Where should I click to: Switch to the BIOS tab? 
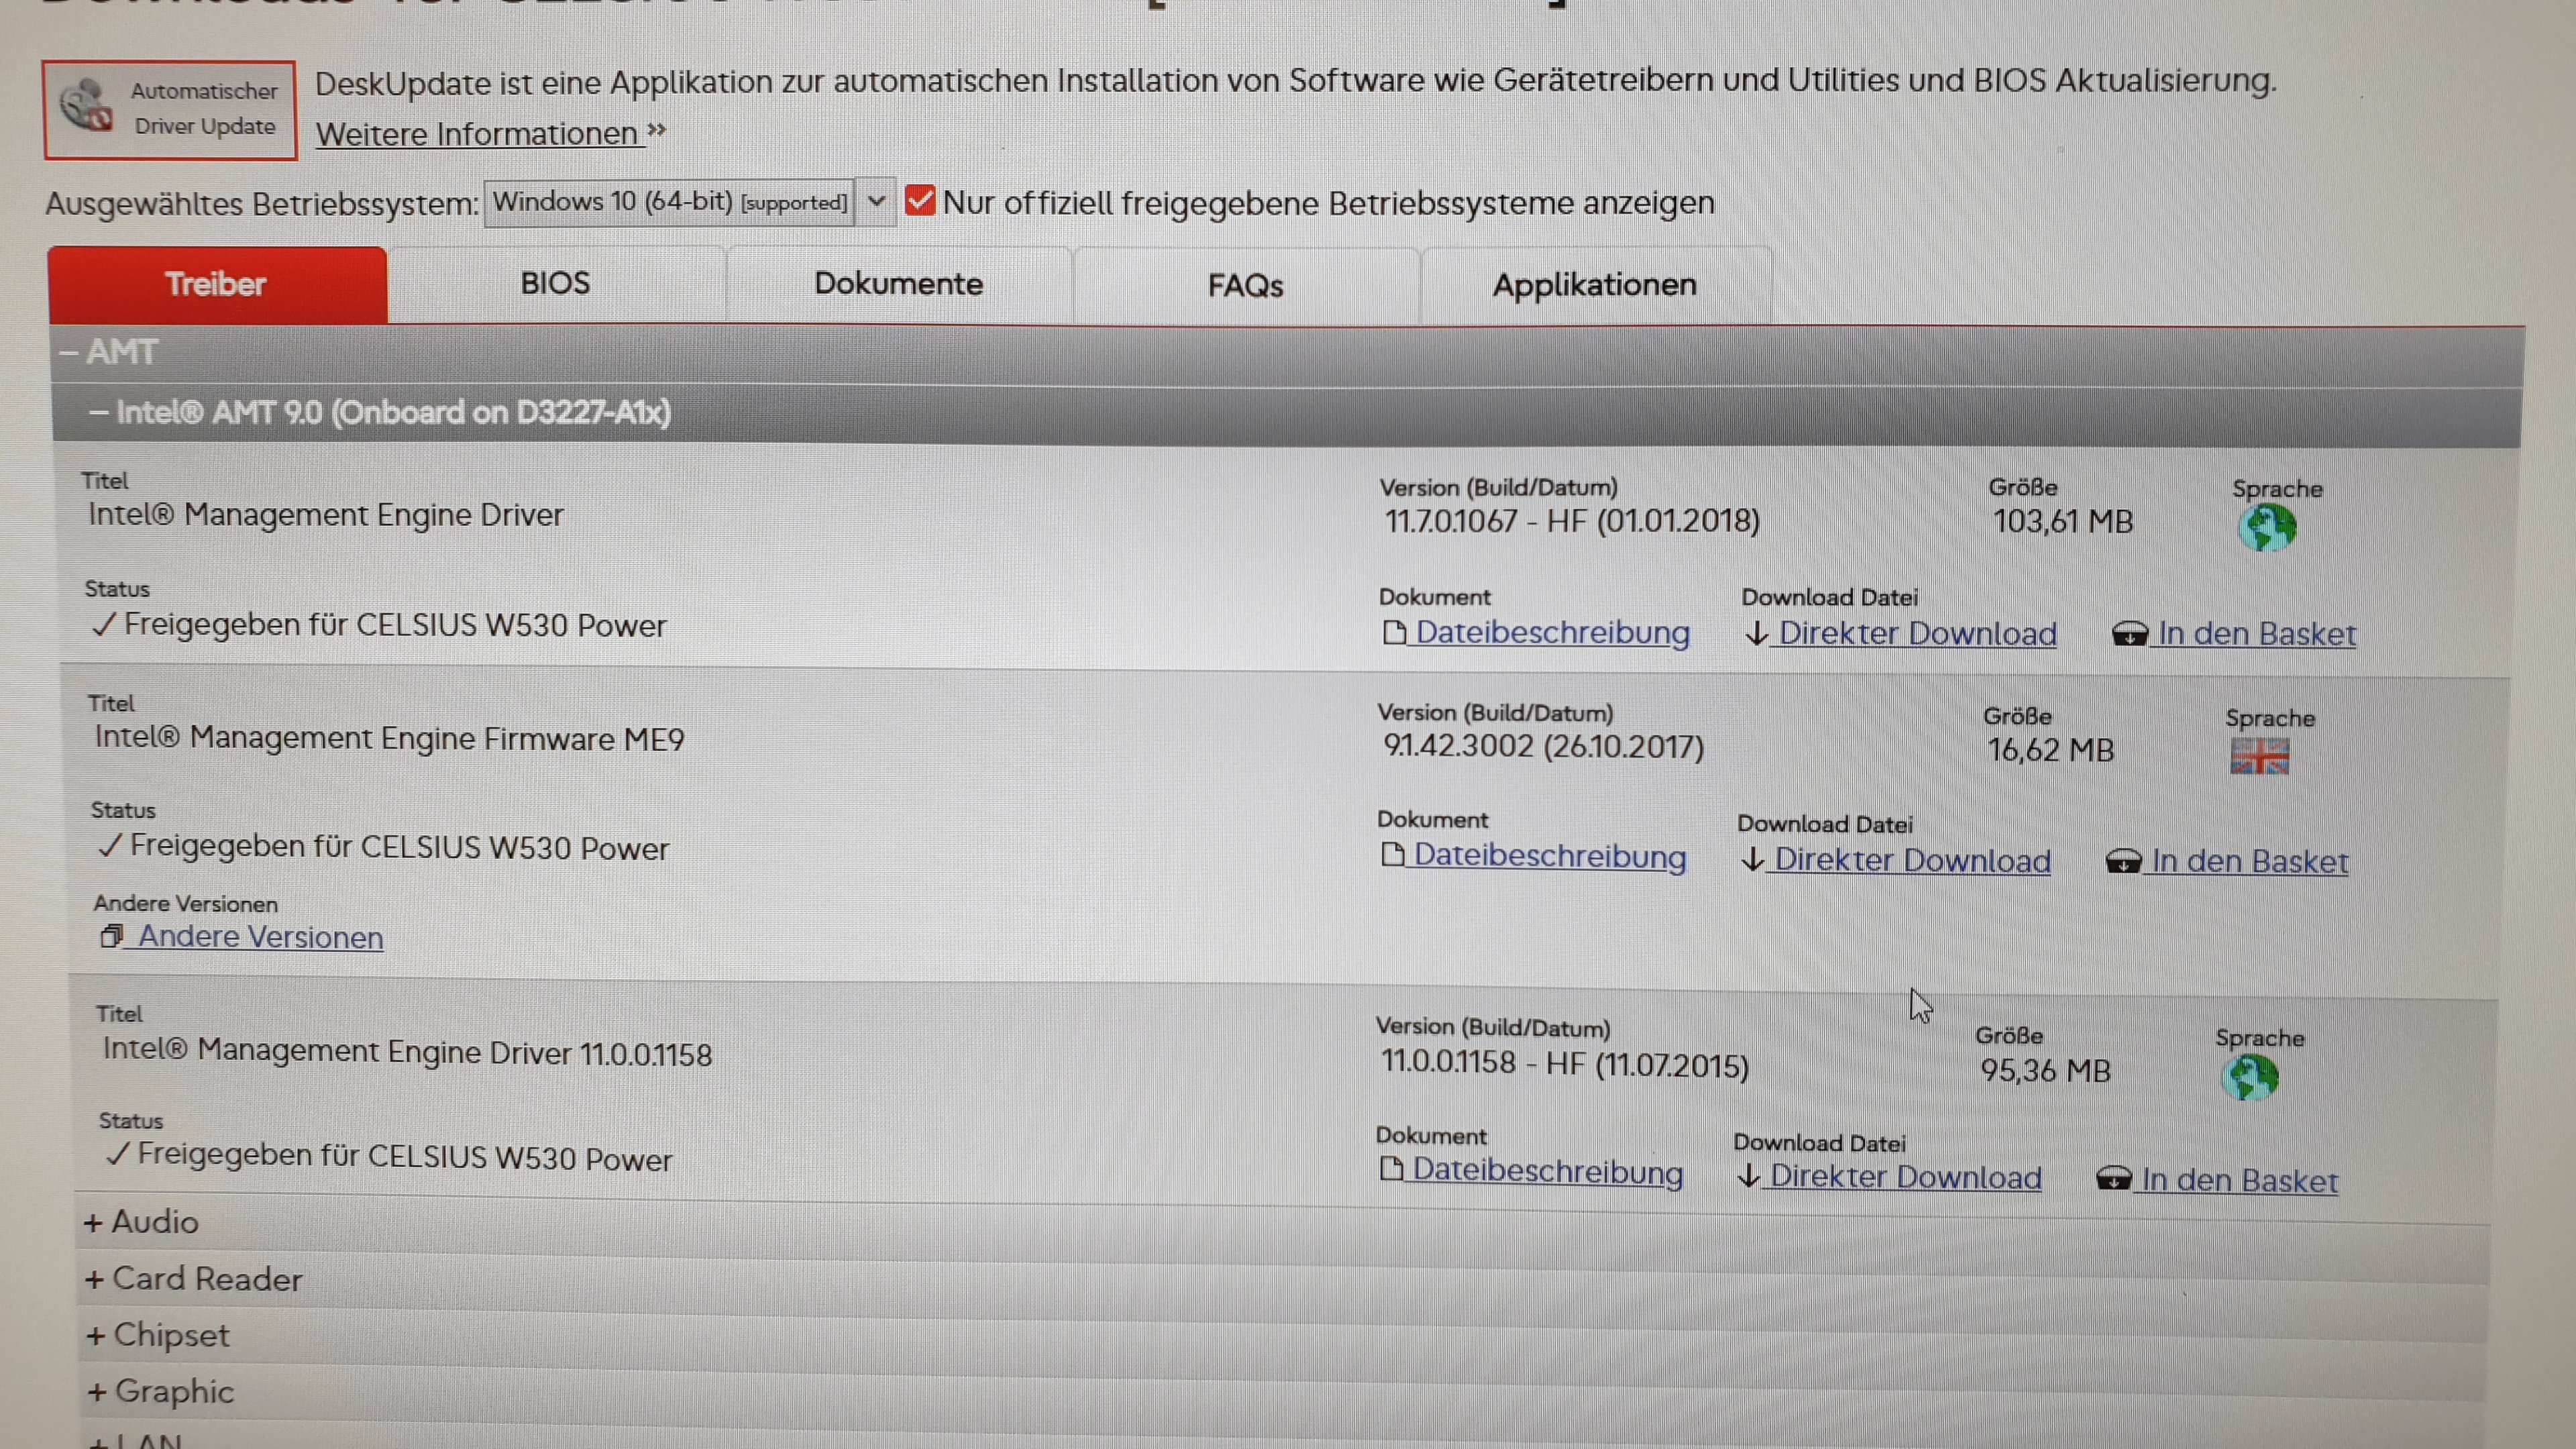(x=555, y=284)
